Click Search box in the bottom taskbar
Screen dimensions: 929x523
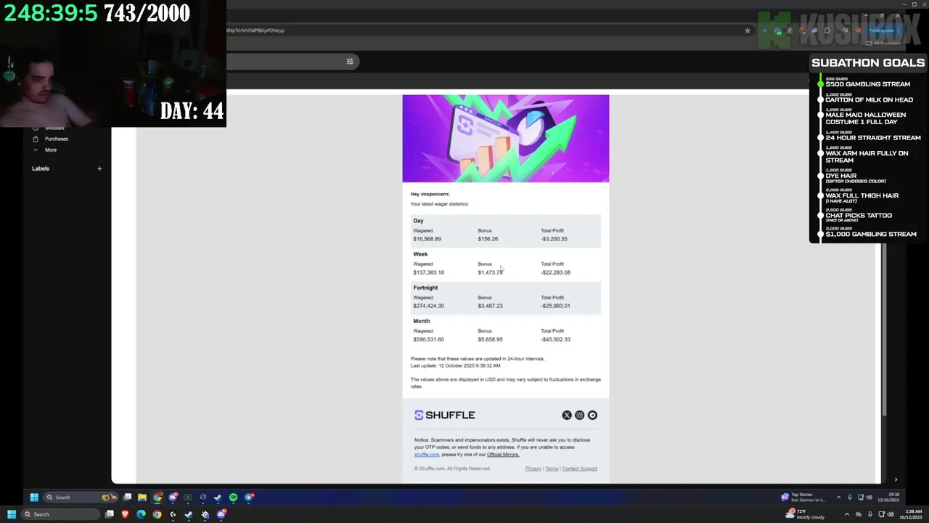[60, 514]
